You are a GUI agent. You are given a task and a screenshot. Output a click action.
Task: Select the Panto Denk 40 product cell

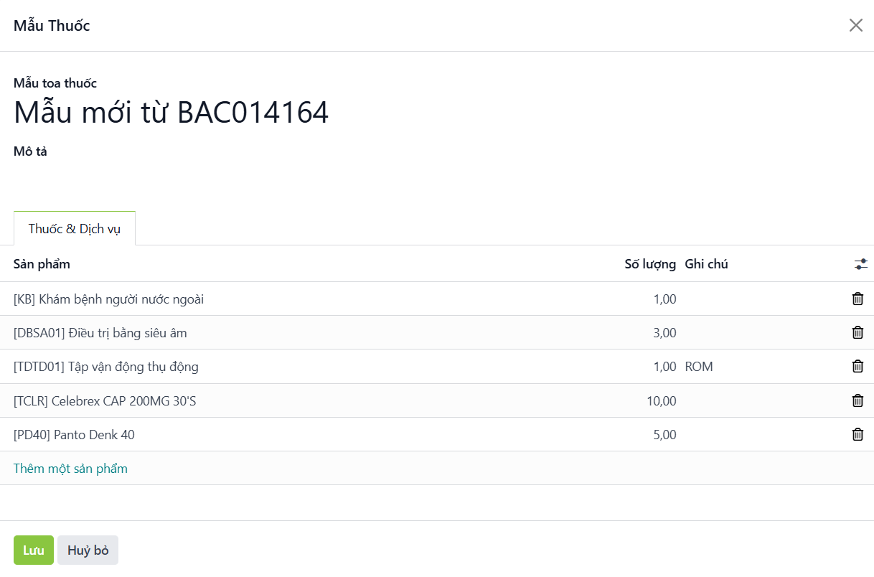click(x=74, y=435)
